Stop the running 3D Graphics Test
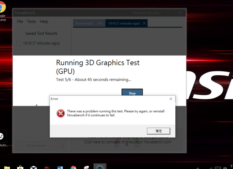The width and height of the screenshot is (233, 169). (132, 92)
